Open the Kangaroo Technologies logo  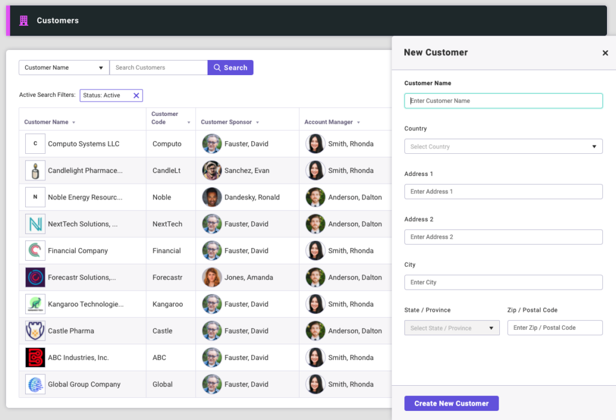pyautogui.click(x=35, y=304)
